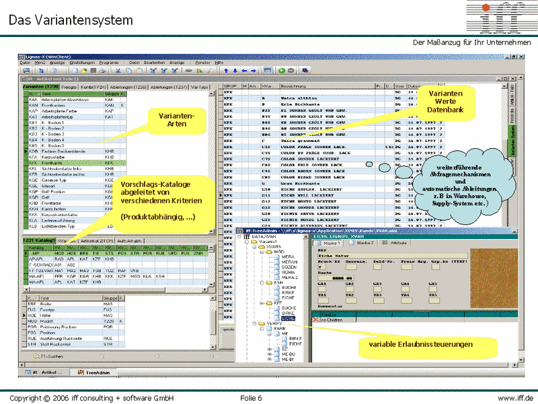The width and height of the screenshot is (538, 404).
Task: Select row 'KFK Frontkante' in variants list
Action: (77, 163)
